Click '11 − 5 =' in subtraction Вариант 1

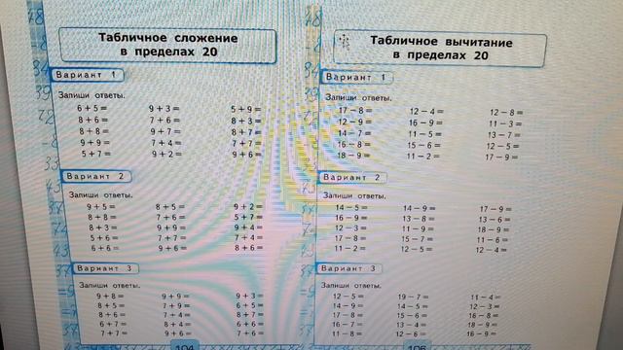pyautogui.click(x=424, y=134)
